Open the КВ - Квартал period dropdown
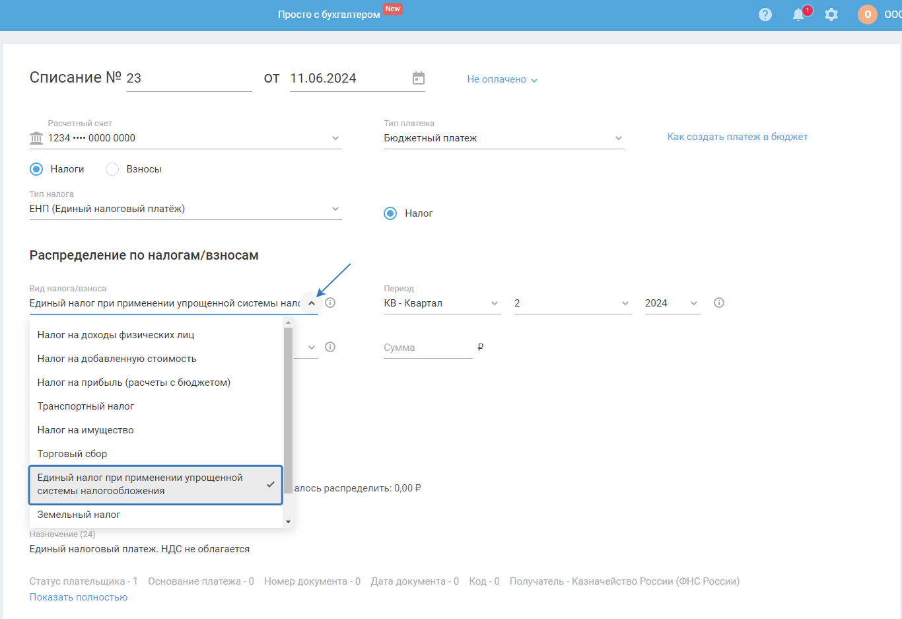This screenshot has height=619, width=902. tap(441, 303)
